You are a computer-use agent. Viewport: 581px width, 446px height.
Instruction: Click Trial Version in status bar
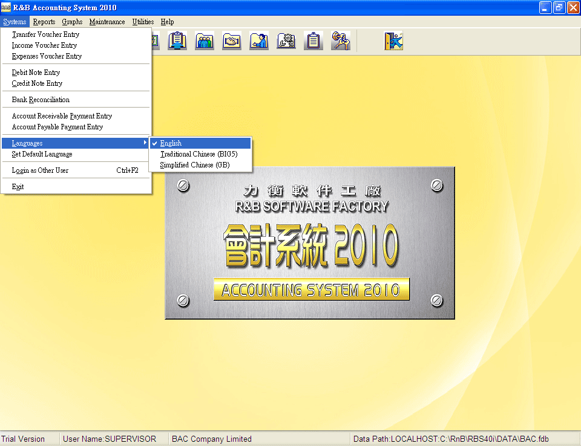(x=23, y=439)
